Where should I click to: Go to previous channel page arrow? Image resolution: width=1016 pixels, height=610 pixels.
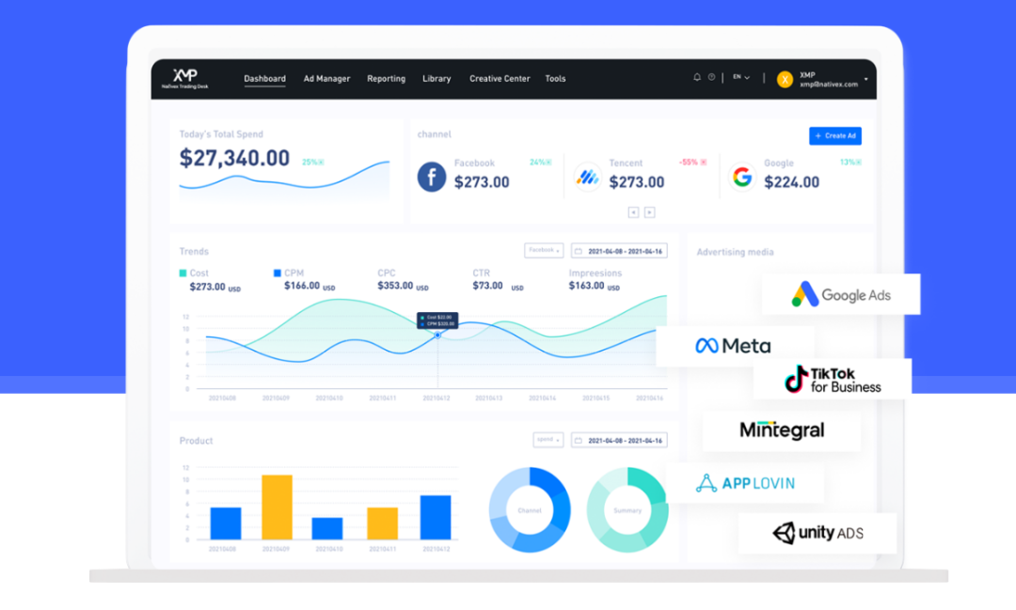click(633, 212)
